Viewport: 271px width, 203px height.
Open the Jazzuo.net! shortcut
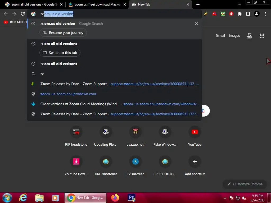tap(135, 136)
